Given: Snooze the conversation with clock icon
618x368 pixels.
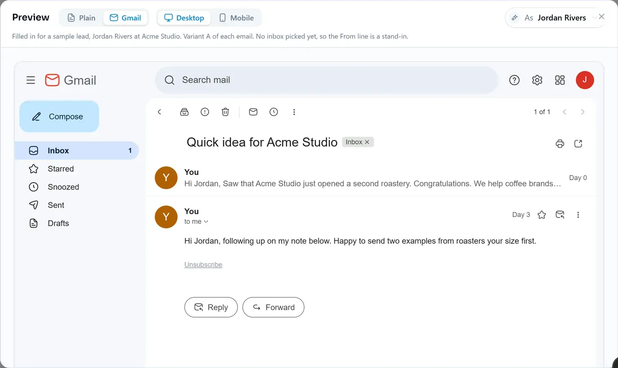Looking at the screenshot, I should point(274,112).
